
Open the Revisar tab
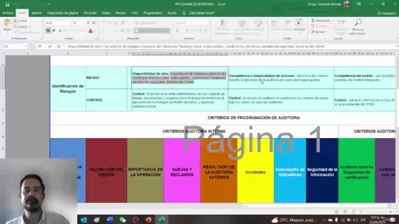(x=120, y=13)
